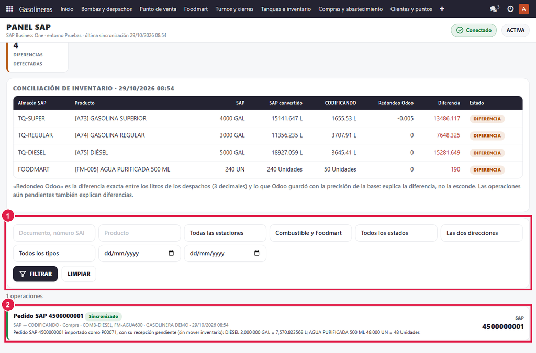
Task: Click the 1 operaciones count text
Action: (x=25, y=296)
